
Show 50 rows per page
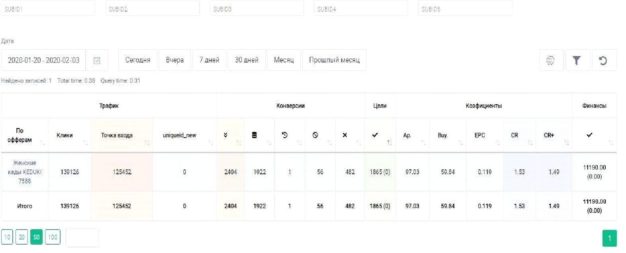coord(36,237)
